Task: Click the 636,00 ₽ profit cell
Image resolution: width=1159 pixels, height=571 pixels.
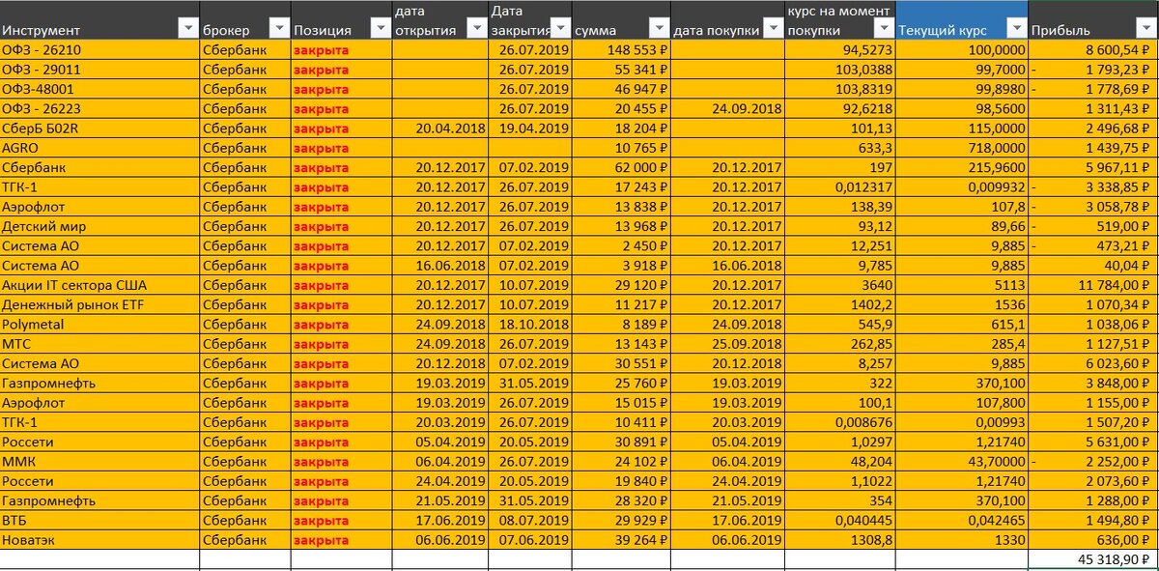Action: (x=1093, y=540)
